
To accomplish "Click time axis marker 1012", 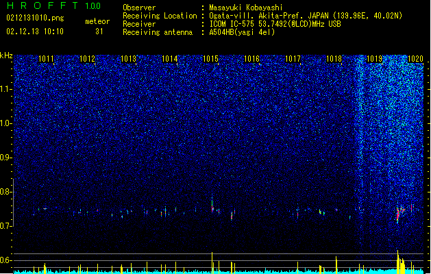I will pyautogui.click(x=87, y=59).
